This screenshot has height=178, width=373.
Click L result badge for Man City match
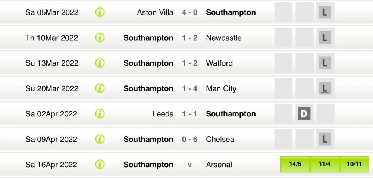pos(325,89)
